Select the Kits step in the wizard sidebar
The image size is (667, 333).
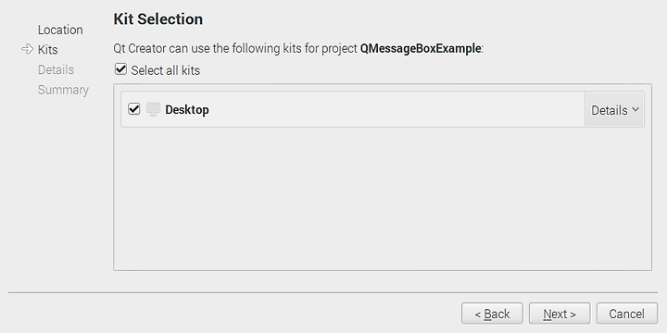pyautogui.click(x=47, y=50)
